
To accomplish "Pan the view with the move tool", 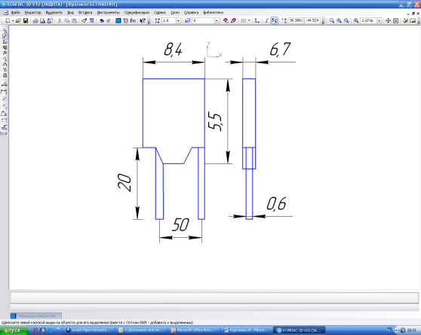I will coord(388,20).
